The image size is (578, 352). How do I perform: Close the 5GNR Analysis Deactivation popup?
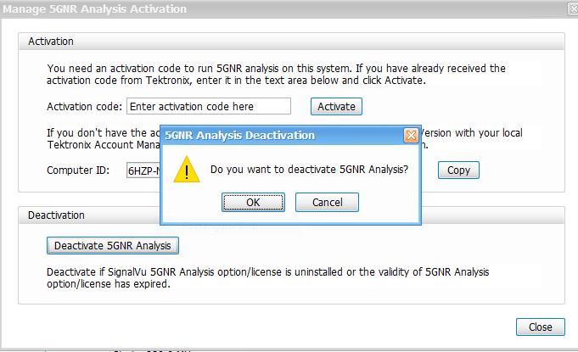(x=411, y=136)
